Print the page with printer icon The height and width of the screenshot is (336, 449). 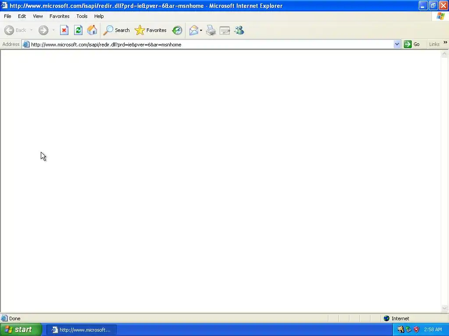[x=211, y=30]
